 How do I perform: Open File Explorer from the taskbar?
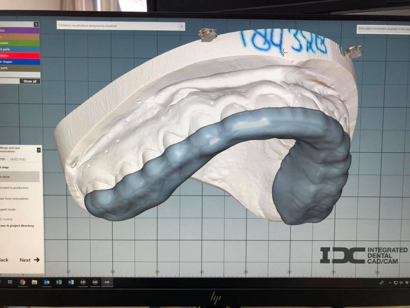tap(35, 282)
